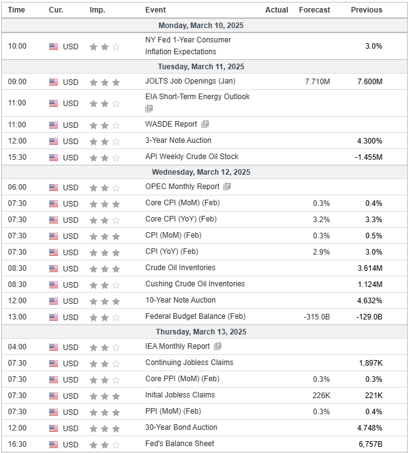Select the Wednesday, March 12, 2025 date row
This screenshot has height=453, width=409.
(205, 172)
